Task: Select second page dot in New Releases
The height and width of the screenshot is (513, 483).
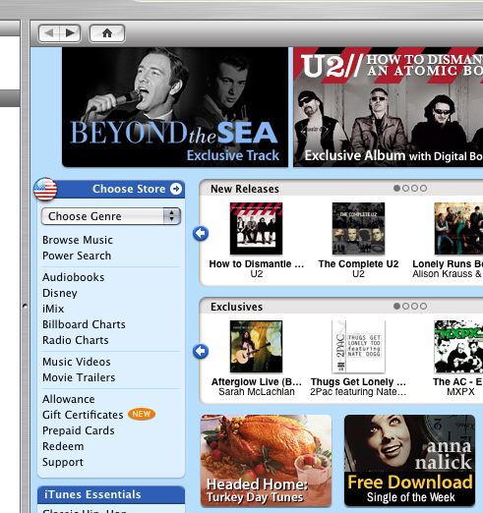Action: click(x=405, y=188)
